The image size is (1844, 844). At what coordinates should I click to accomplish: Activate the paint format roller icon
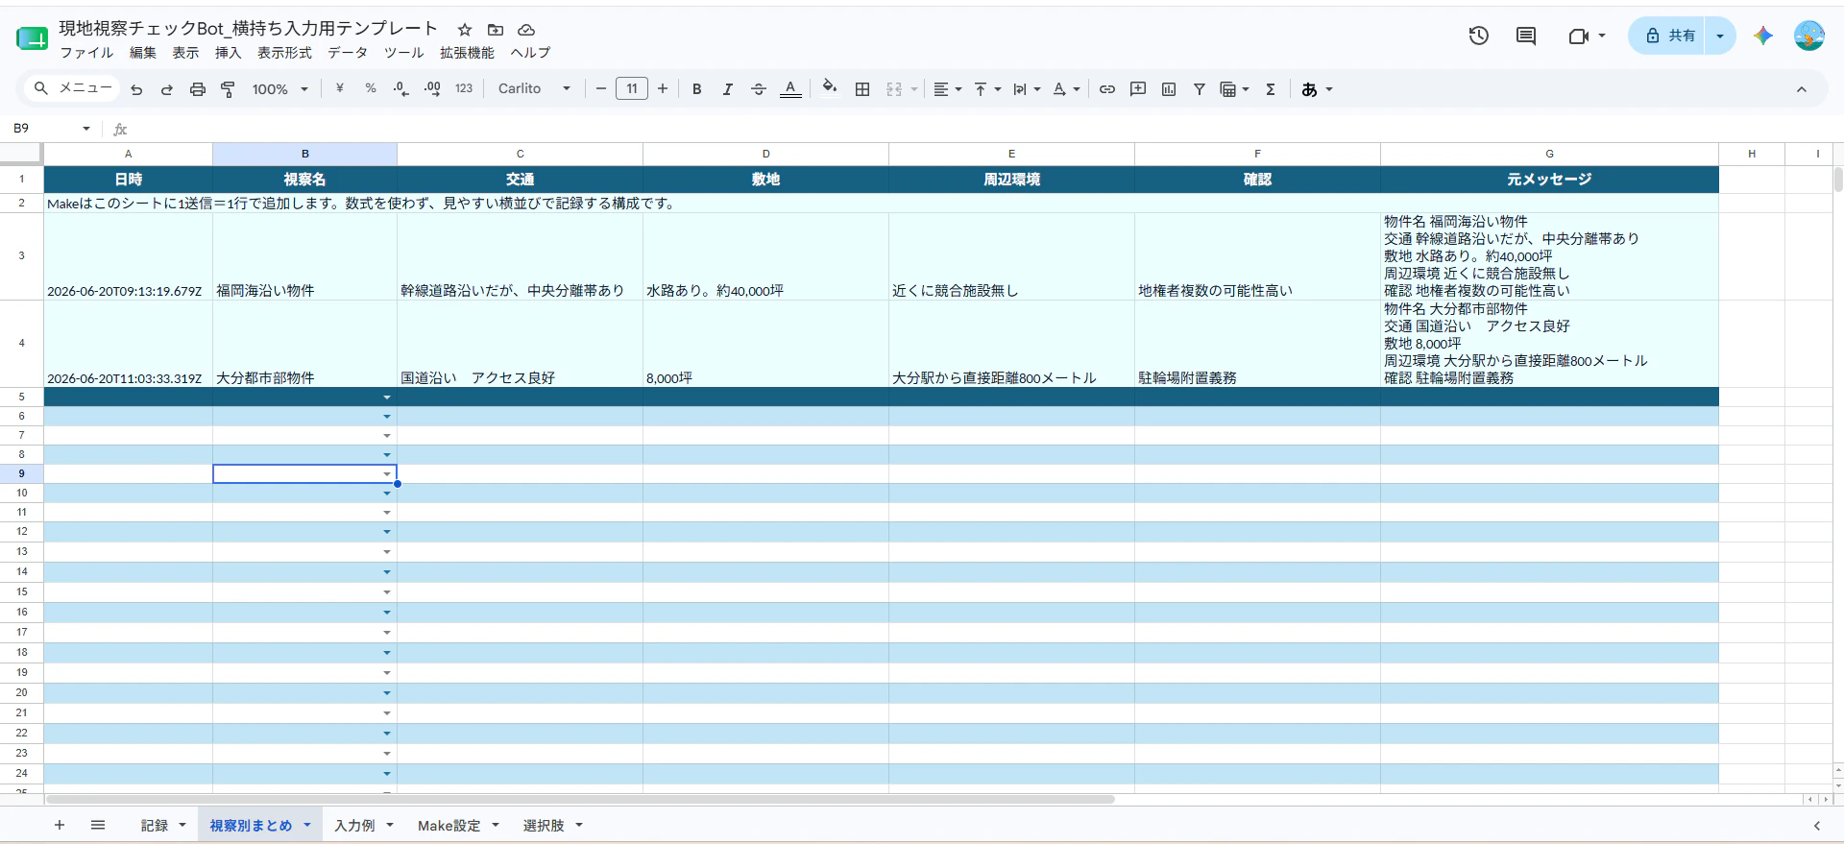click(x=229, y=89)
